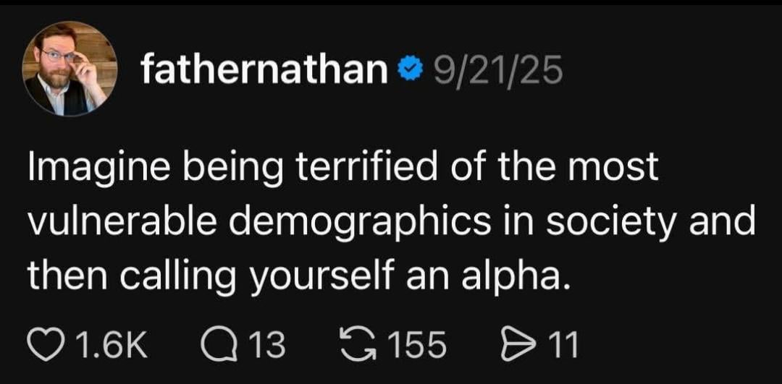Viewport: 782px width, 384px height.
Task: Like the post with the heart icon
Action: click(x=46, y=346)
